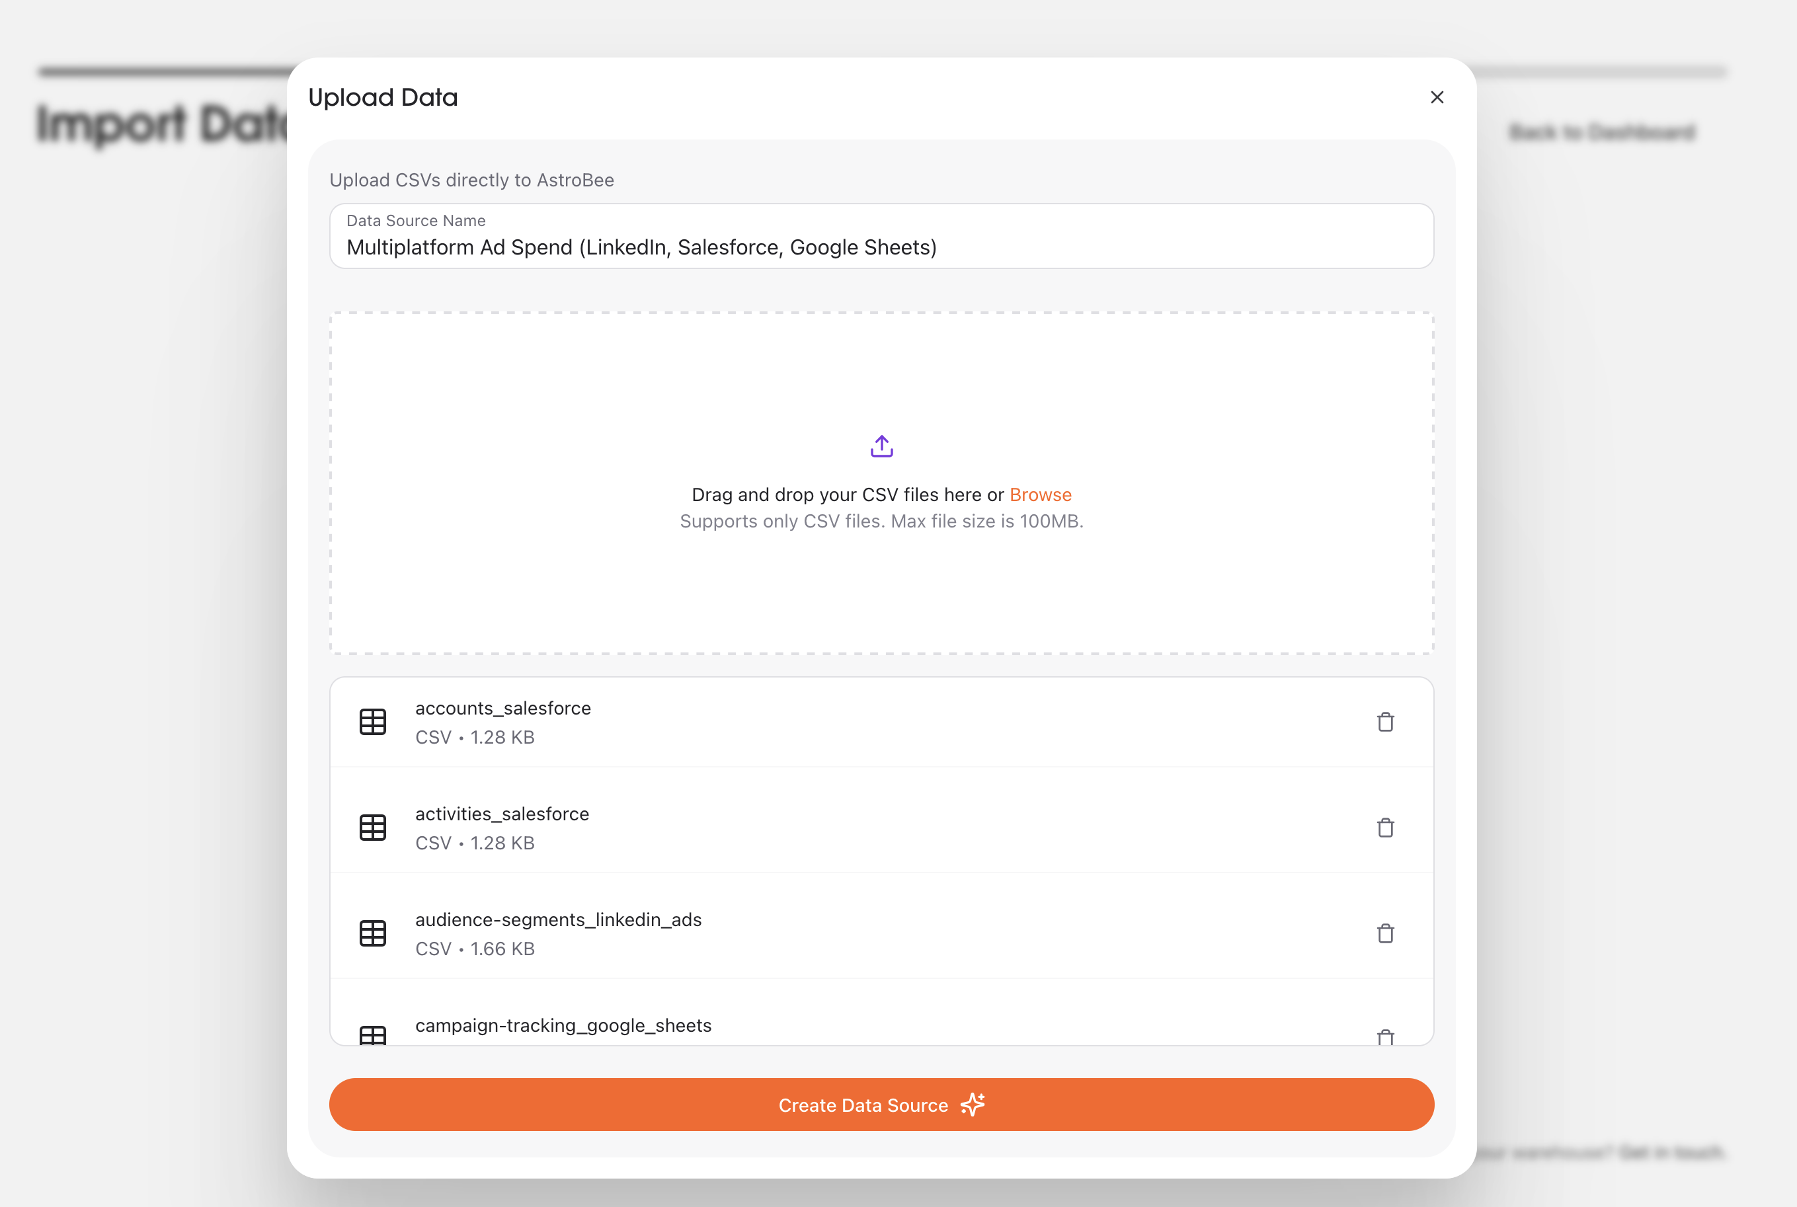The image size is (1797, 1207).
Task: Click the spreadsheet icon for activities_salesforce
Action: pyautogui.click(x=373, y=828)
